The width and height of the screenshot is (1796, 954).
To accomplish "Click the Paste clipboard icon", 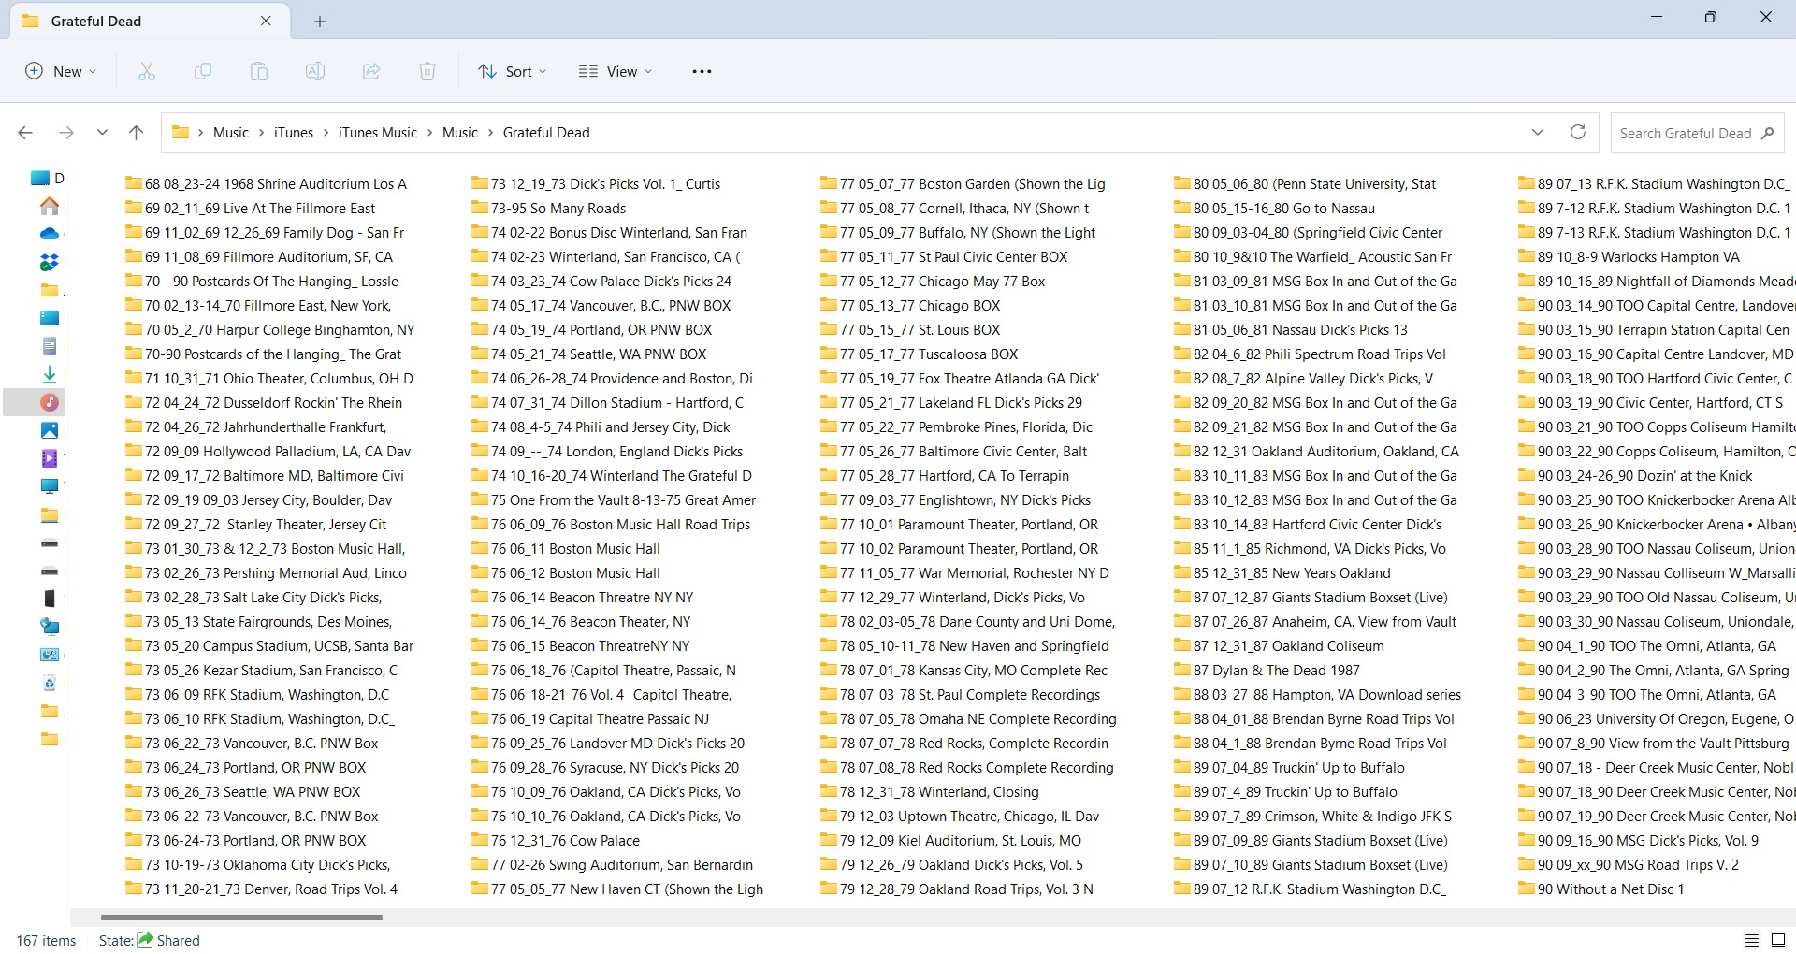I will click(259, 71).
